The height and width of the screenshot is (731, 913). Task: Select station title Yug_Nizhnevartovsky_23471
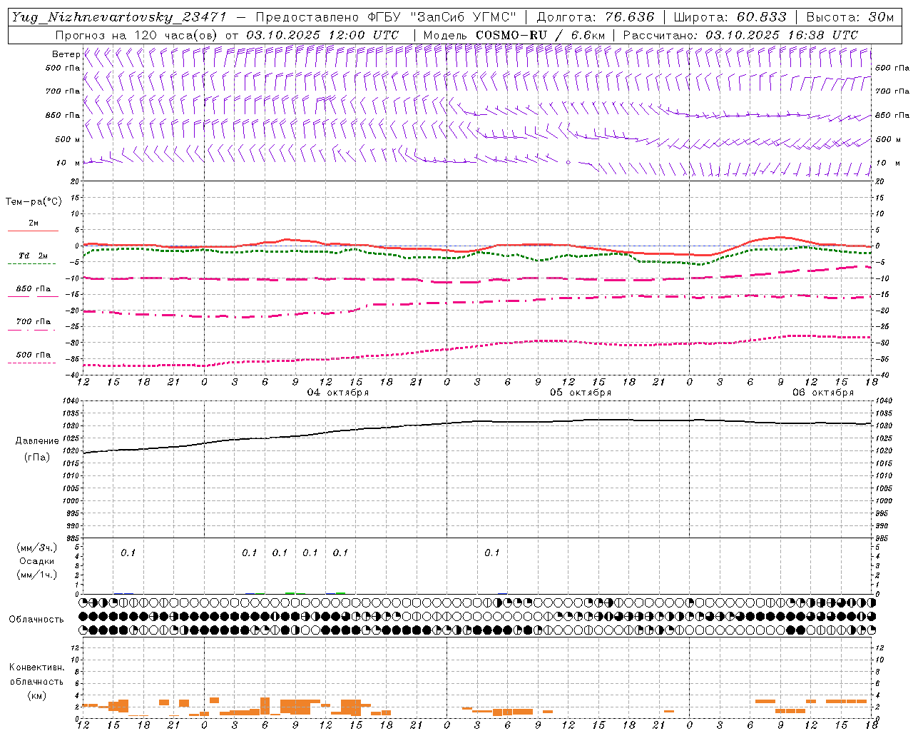point(119,17)
